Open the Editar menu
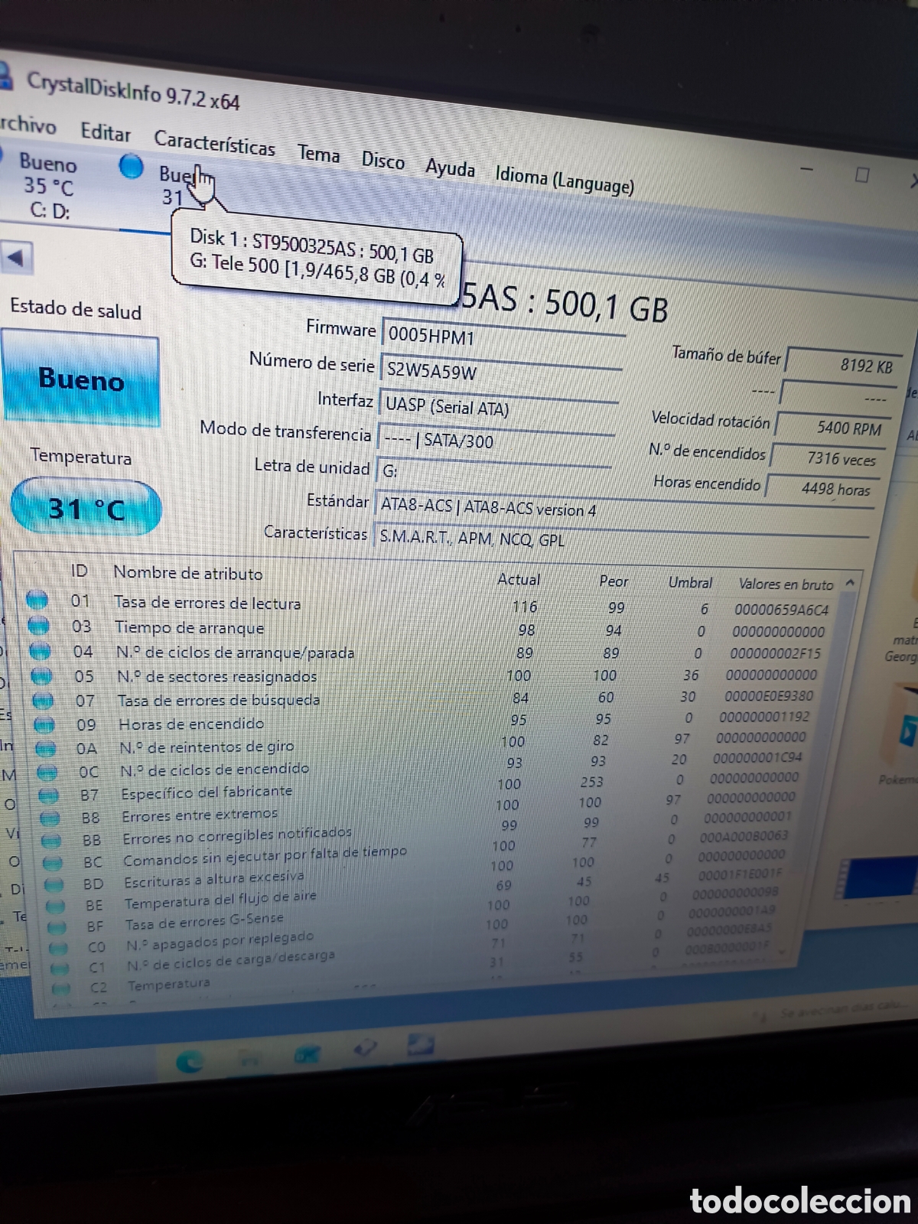918x1224 pixels. coord(106,132)
